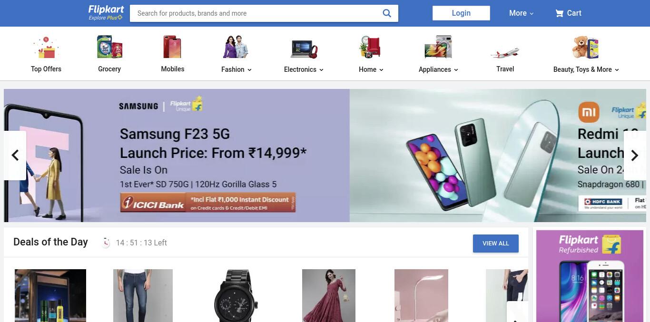Open the Mobiles category icon
Screen dimensions: 650x322
[172, 47]
